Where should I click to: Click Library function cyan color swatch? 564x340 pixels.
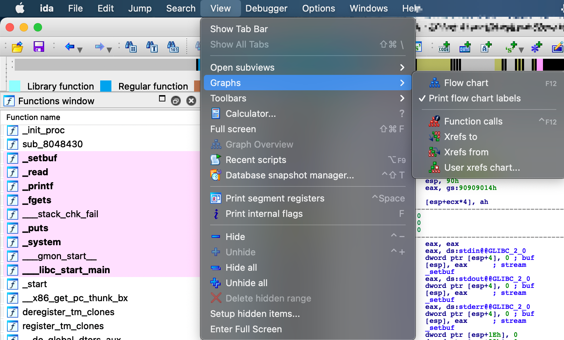[14, 86]
